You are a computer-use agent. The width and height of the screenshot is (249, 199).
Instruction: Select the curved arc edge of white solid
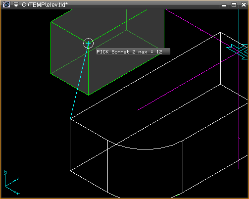(145, 148)
